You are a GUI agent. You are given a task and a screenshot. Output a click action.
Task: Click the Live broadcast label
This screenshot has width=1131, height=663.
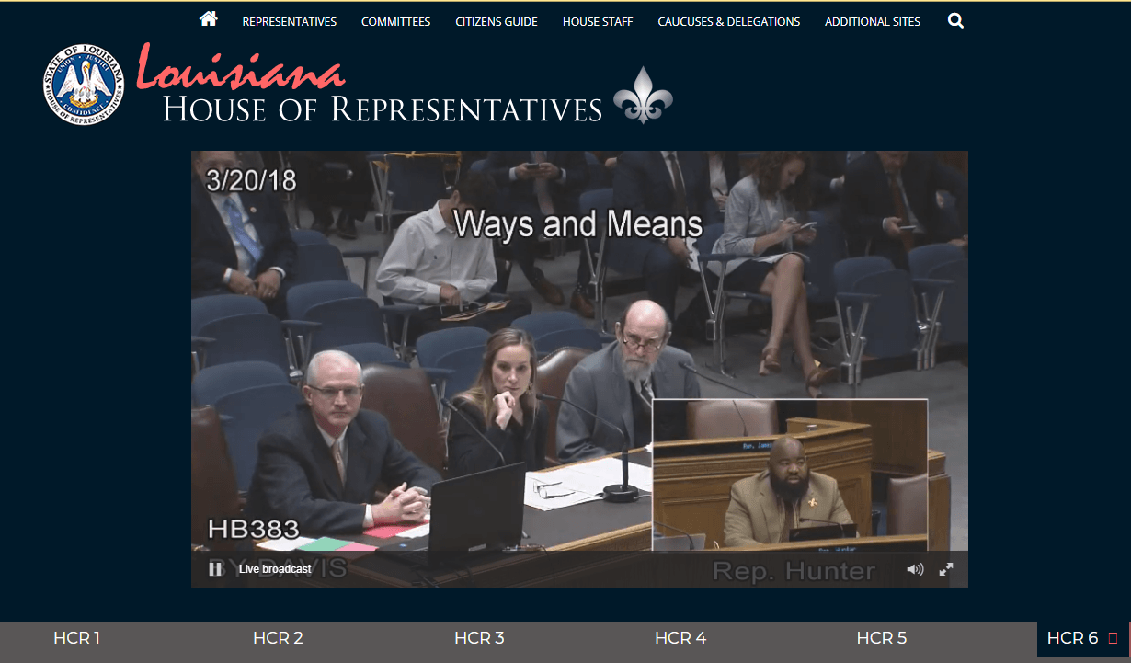tap(275, 569)
